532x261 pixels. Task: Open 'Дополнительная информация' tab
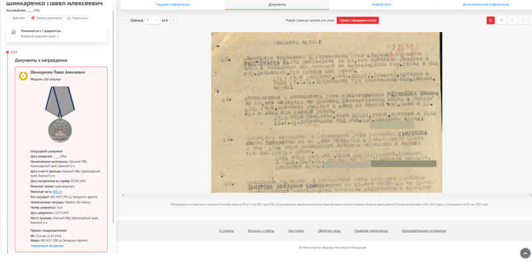point(485,5)
